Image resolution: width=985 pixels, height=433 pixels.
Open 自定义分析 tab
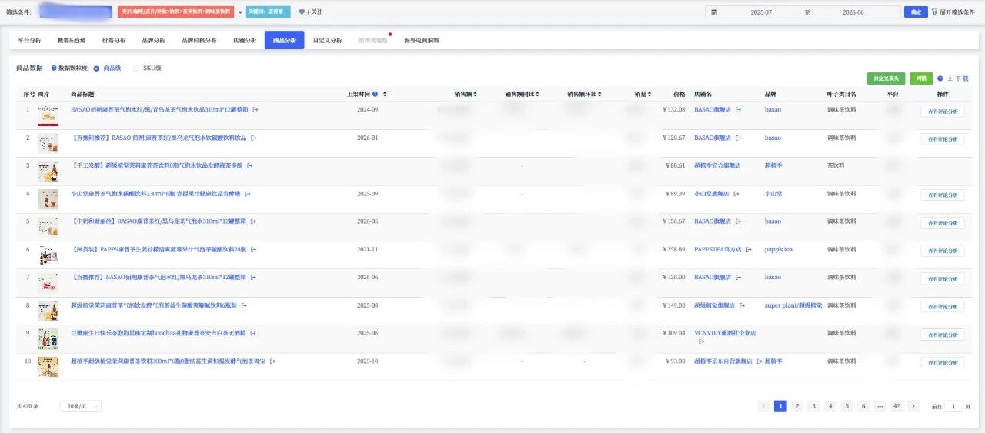(x=328, y=40)
